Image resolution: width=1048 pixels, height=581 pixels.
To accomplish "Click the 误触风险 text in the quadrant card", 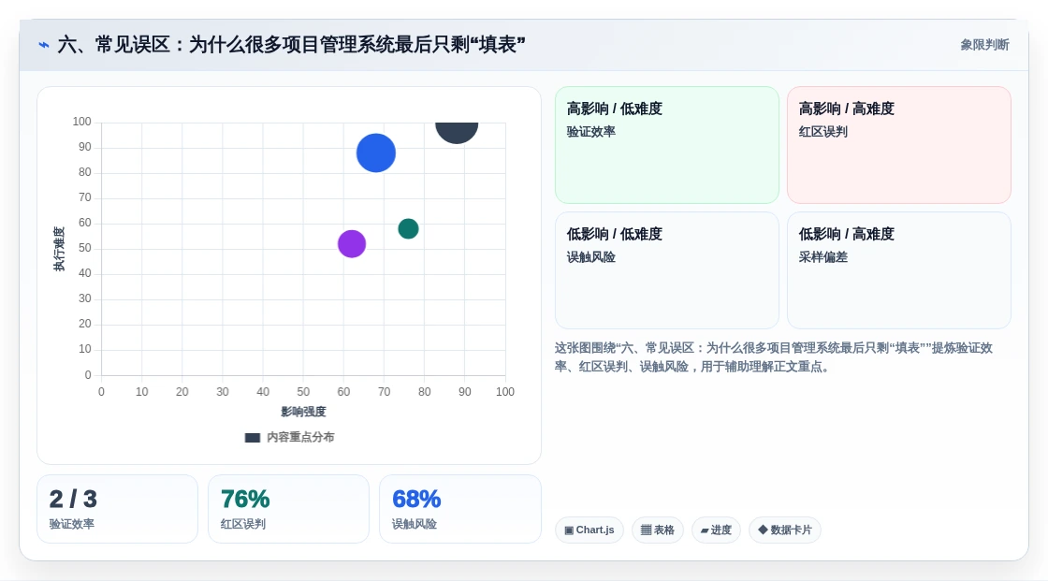I will point(590,256).
